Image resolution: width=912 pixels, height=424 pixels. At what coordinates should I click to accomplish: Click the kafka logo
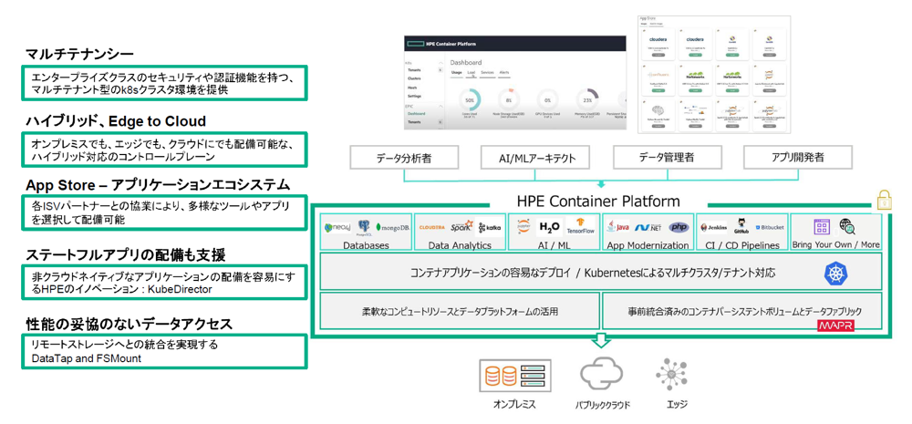pos(490,227)
